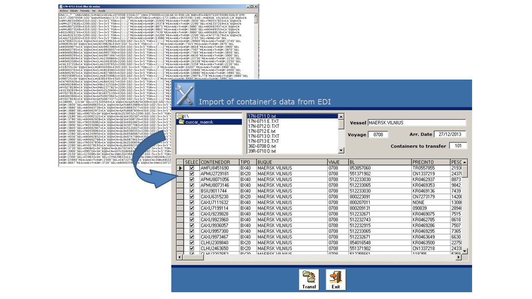This screenshot has height=299, width=532.
Task: Click the SELEC column header
Action: click(192, 162)
